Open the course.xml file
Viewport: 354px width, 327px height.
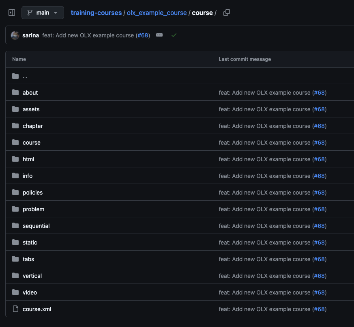click(x=37, y=309)
